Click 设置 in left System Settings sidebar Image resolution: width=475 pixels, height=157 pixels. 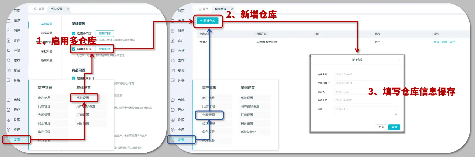(17, 140)
